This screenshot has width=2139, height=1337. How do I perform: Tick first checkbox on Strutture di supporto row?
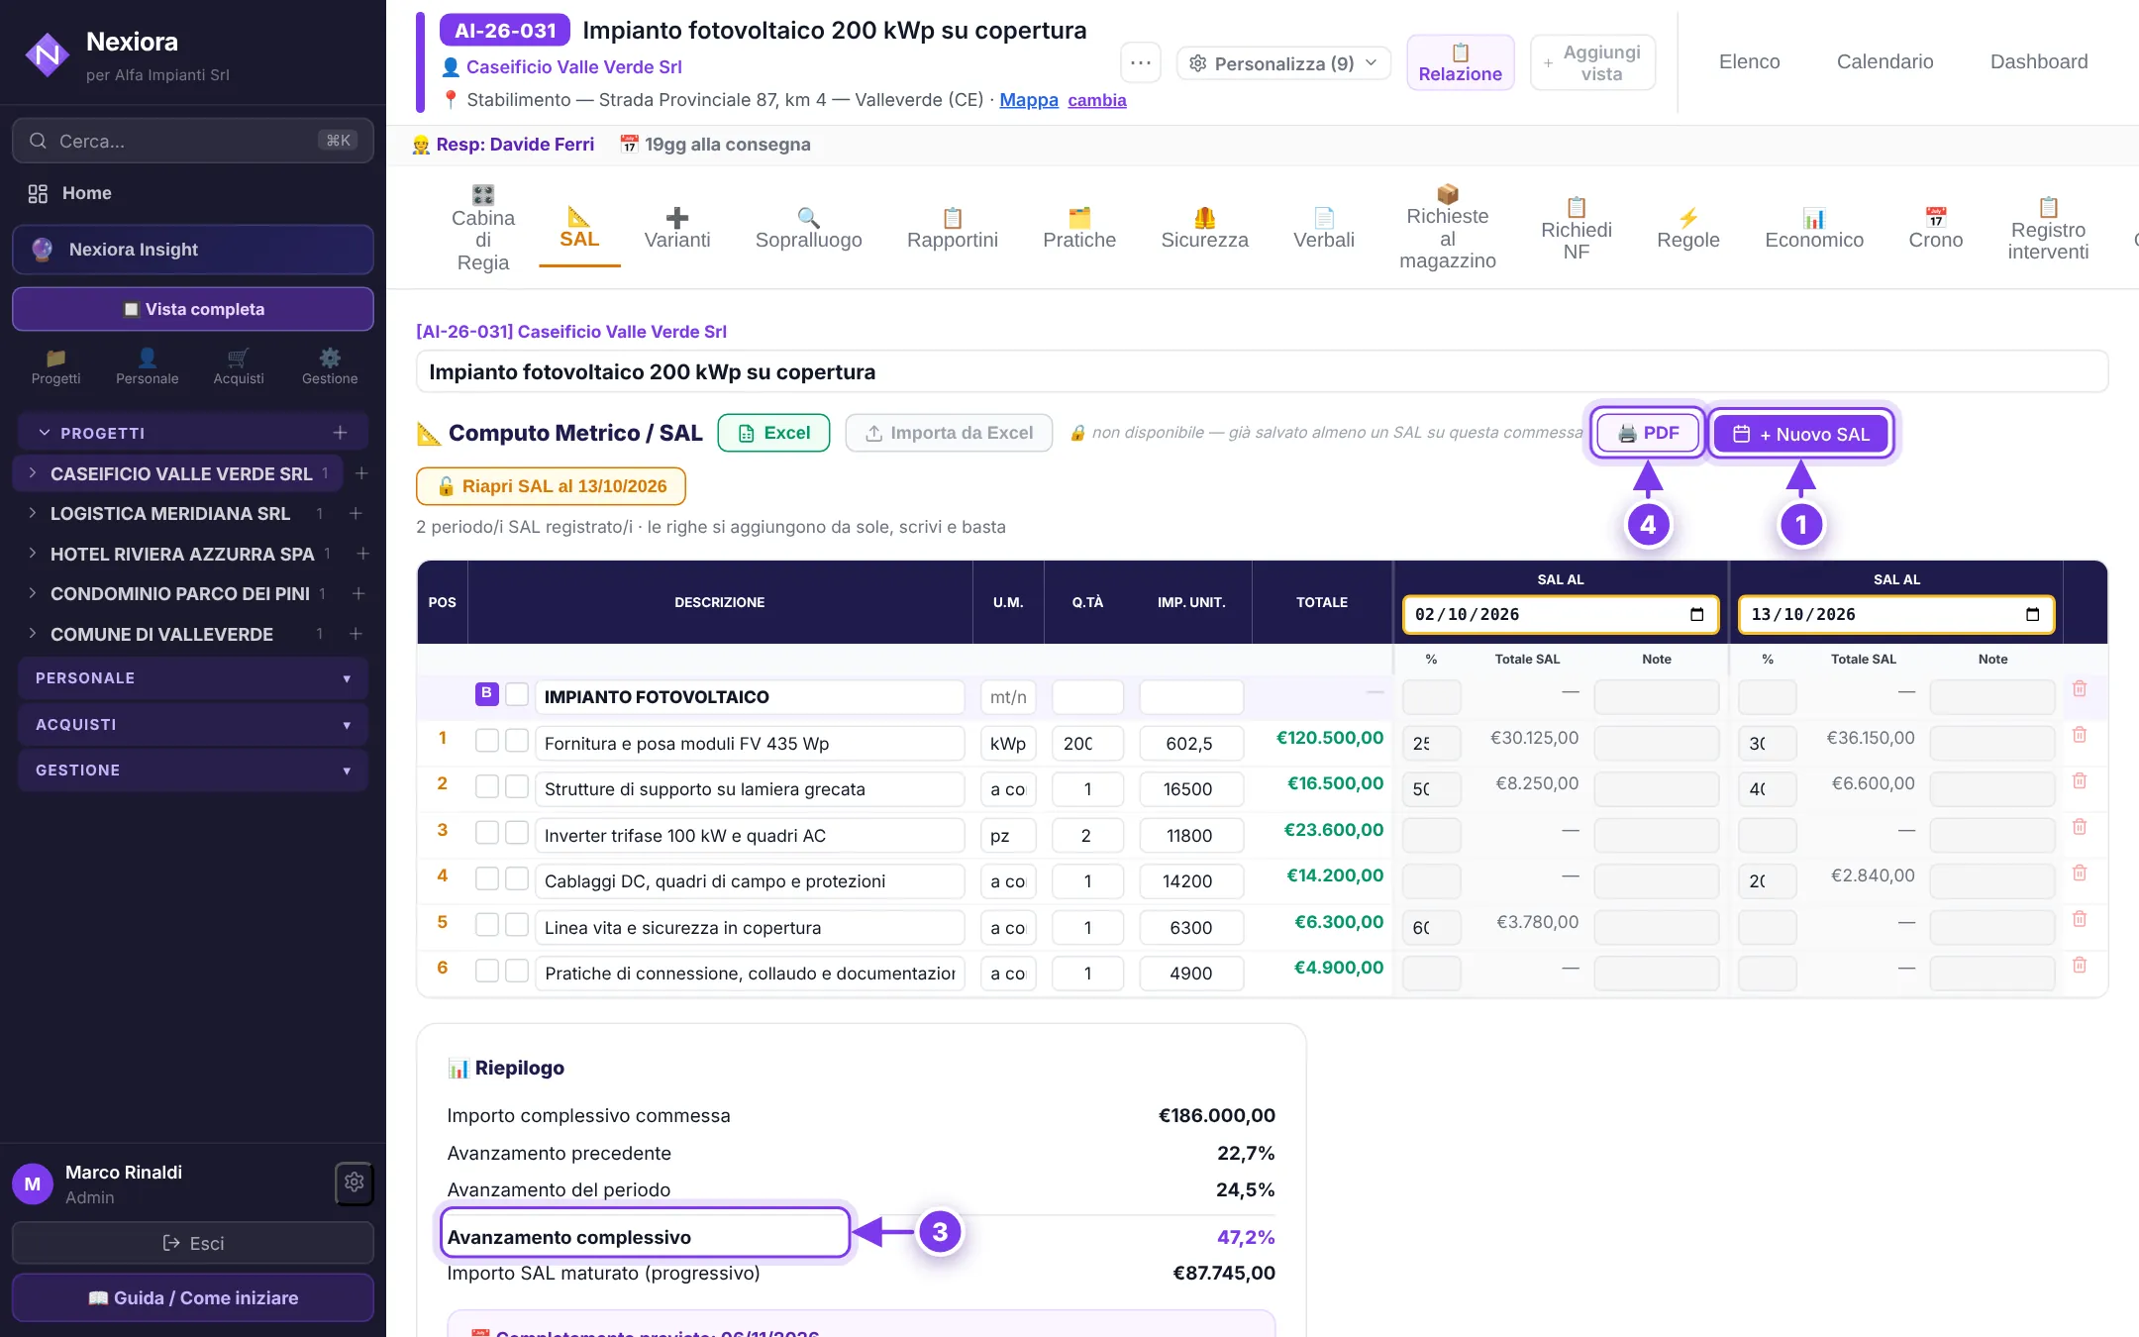(486, 786)
